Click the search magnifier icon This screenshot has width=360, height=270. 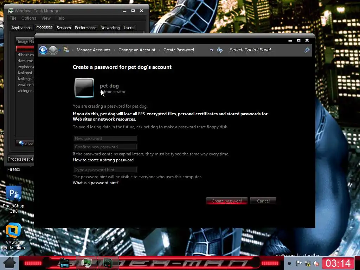[307, 50]
